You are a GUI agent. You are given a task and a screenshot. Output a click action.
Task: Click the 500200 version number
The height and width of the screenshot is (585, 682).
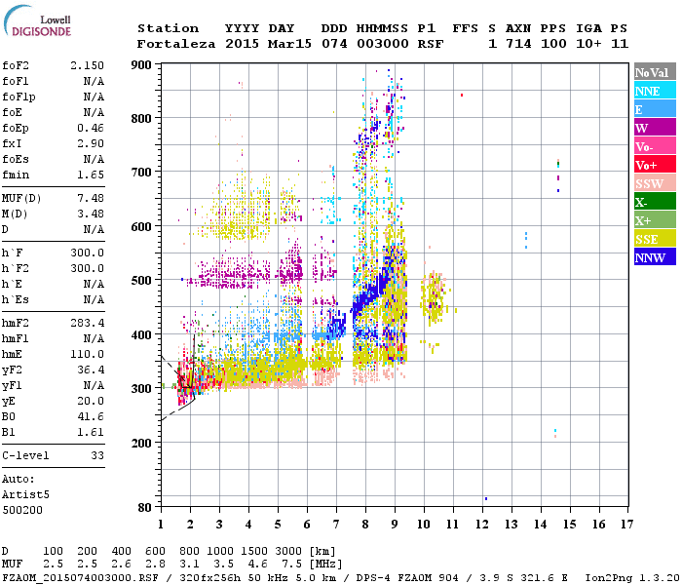pyautogui.click(x=22, y=510)
